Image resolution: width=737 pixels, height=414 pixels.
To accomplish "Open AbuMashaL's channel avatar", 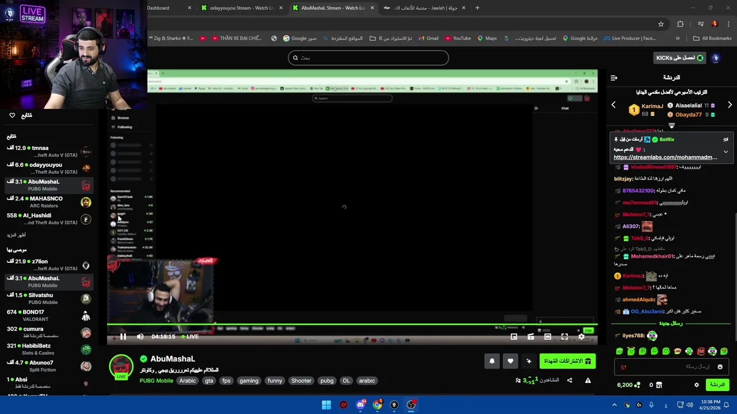I will point(121,367).
